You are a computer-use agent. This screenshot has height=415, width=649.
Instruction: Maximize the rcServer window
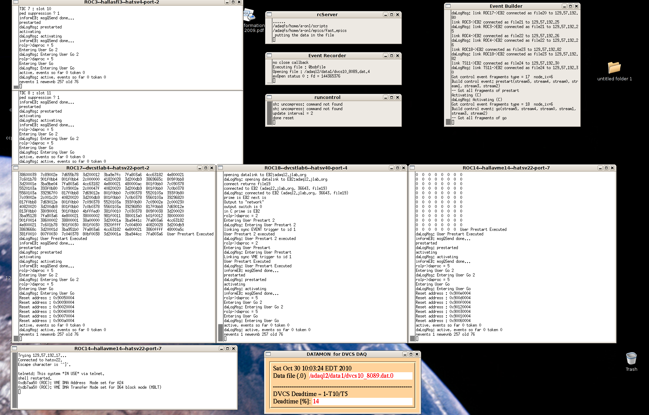pyautogui.click(x=391, y=15)
